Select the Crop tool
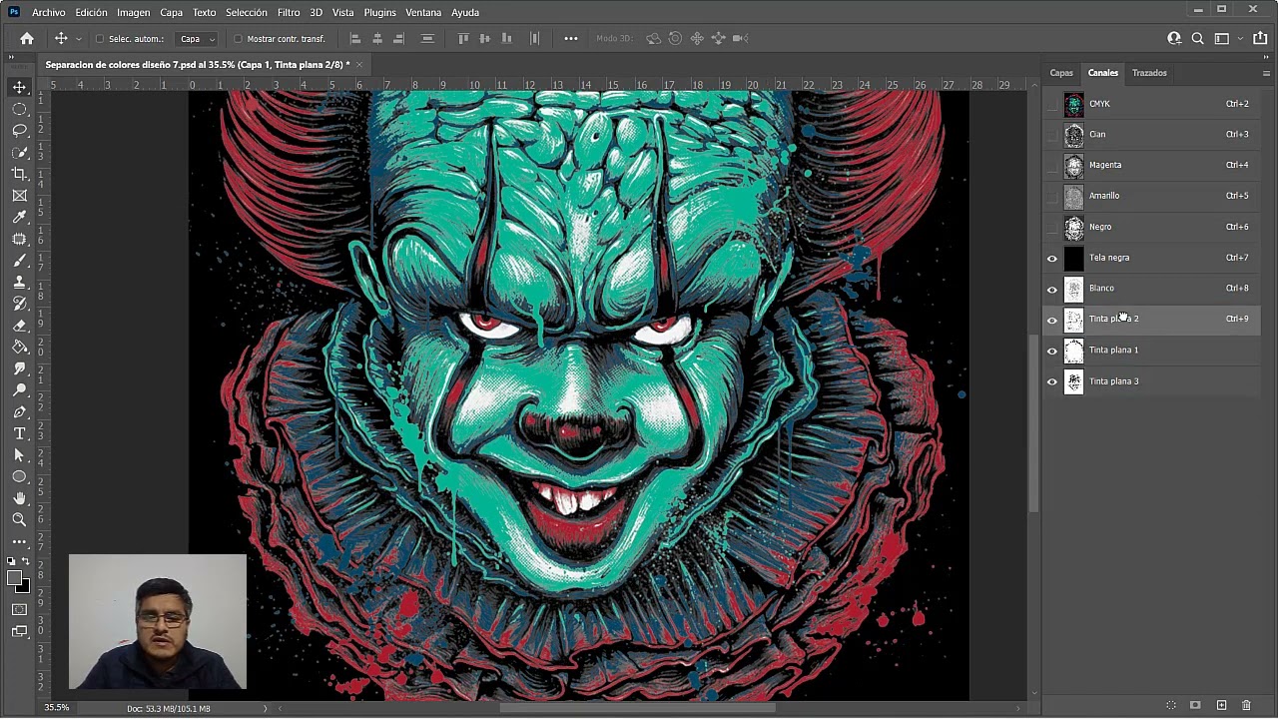 (19, 174)
